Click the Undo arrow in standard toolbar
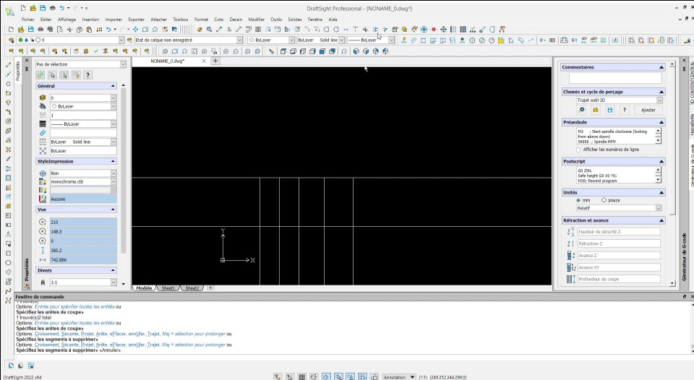The image size is (694, 380). pyautogui.click(x=107, y=29)
